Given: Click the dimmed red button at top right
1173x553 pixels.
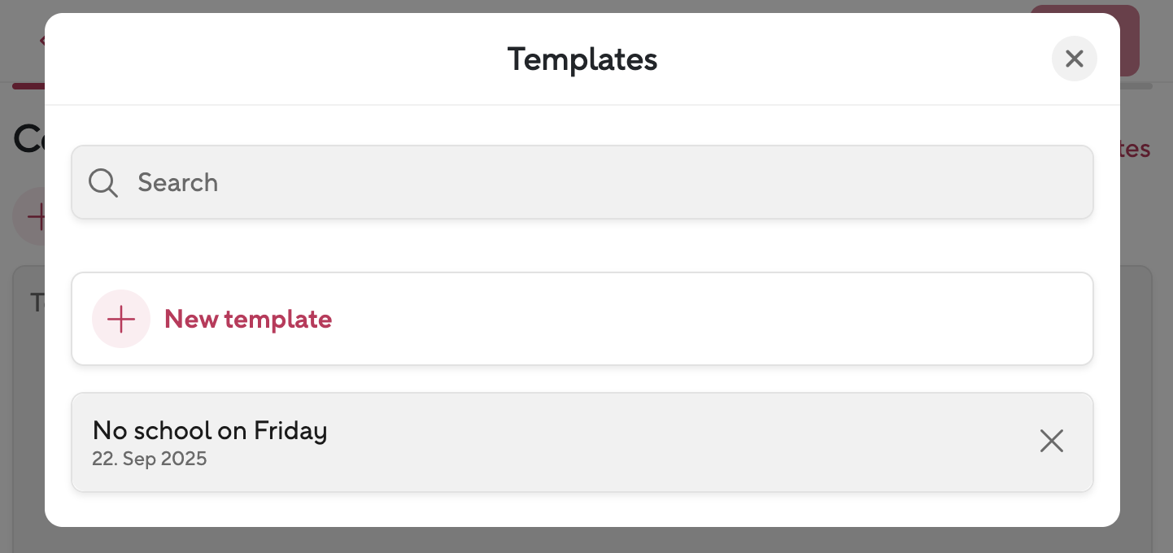Looking at the screenshot, I should [1129, 41].
